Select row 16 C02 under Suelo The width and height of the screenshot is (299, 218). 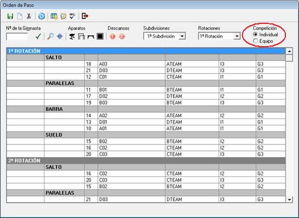click(146, 148)
